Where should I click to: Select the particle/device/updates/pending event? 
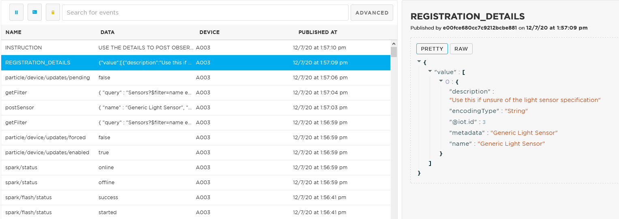tap(196, 78)
